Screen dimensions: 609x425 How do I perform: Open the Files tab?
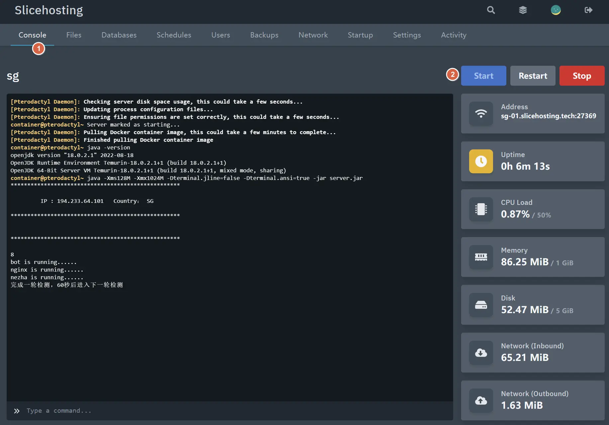tap(74, 35)
